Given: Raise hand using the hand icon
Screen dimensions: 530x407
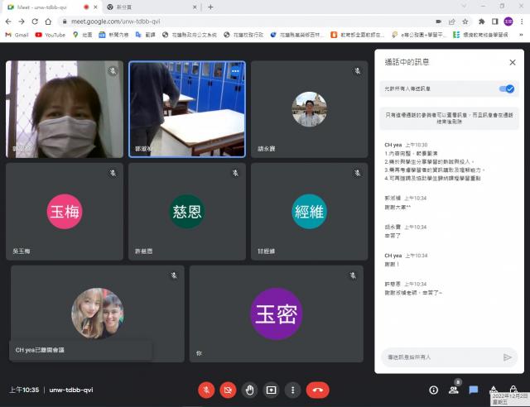Looking at the screenshot, I should point(249,390).
